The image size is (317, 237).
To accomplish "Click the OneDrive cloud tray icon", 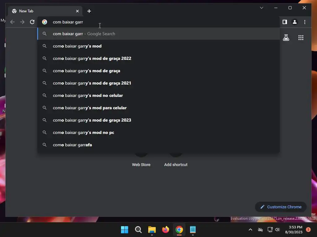I will point(260,230).
